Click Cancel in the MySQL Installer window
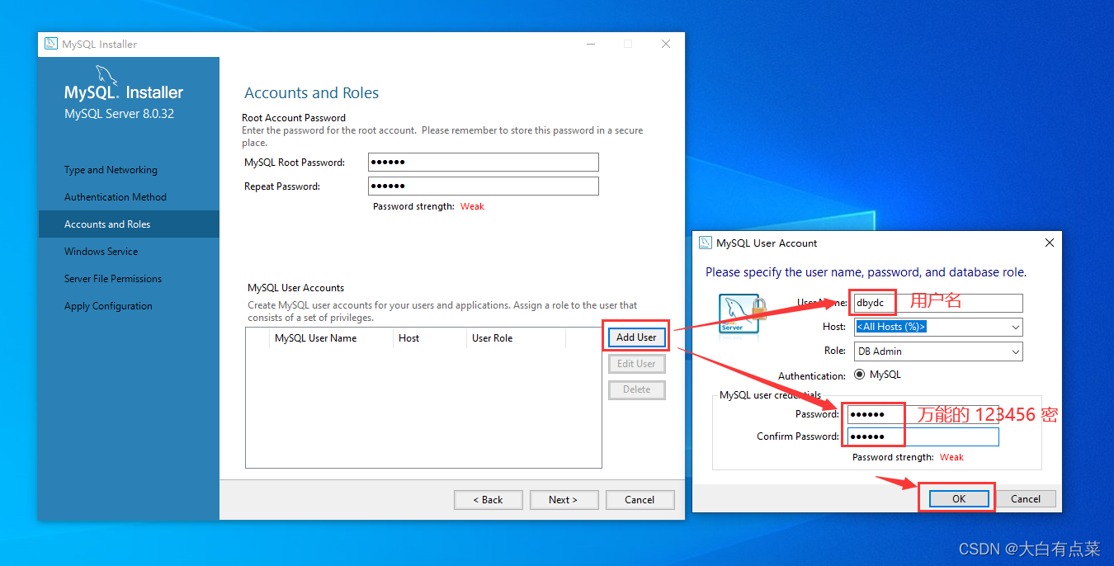Viewport: 1114px width, 566px height. point(640,500)
